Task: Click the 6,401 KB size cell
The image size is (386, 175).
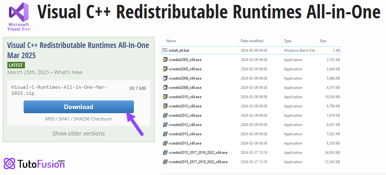Action: (333, 125)
